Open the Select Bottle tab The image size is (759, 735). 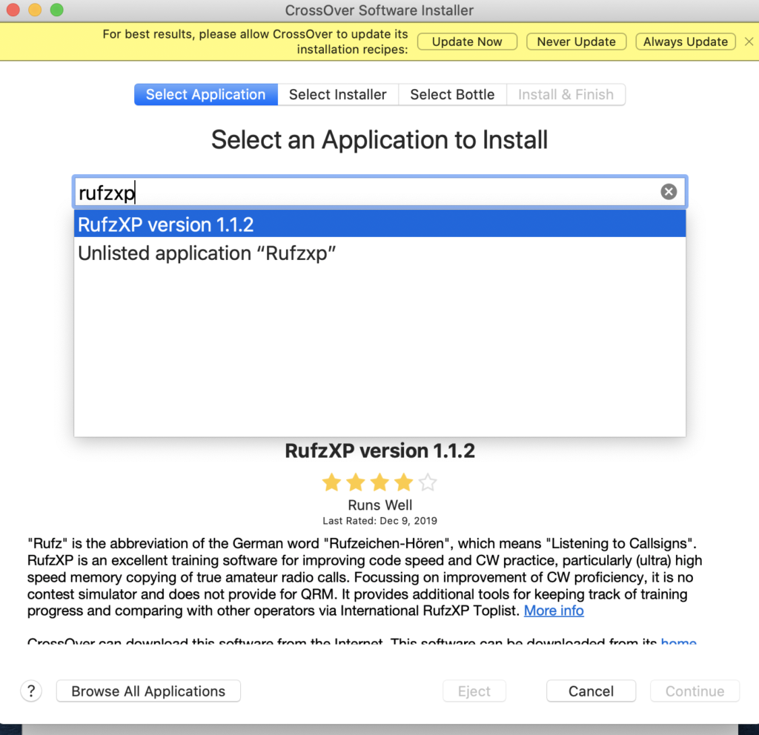(452, 95)
